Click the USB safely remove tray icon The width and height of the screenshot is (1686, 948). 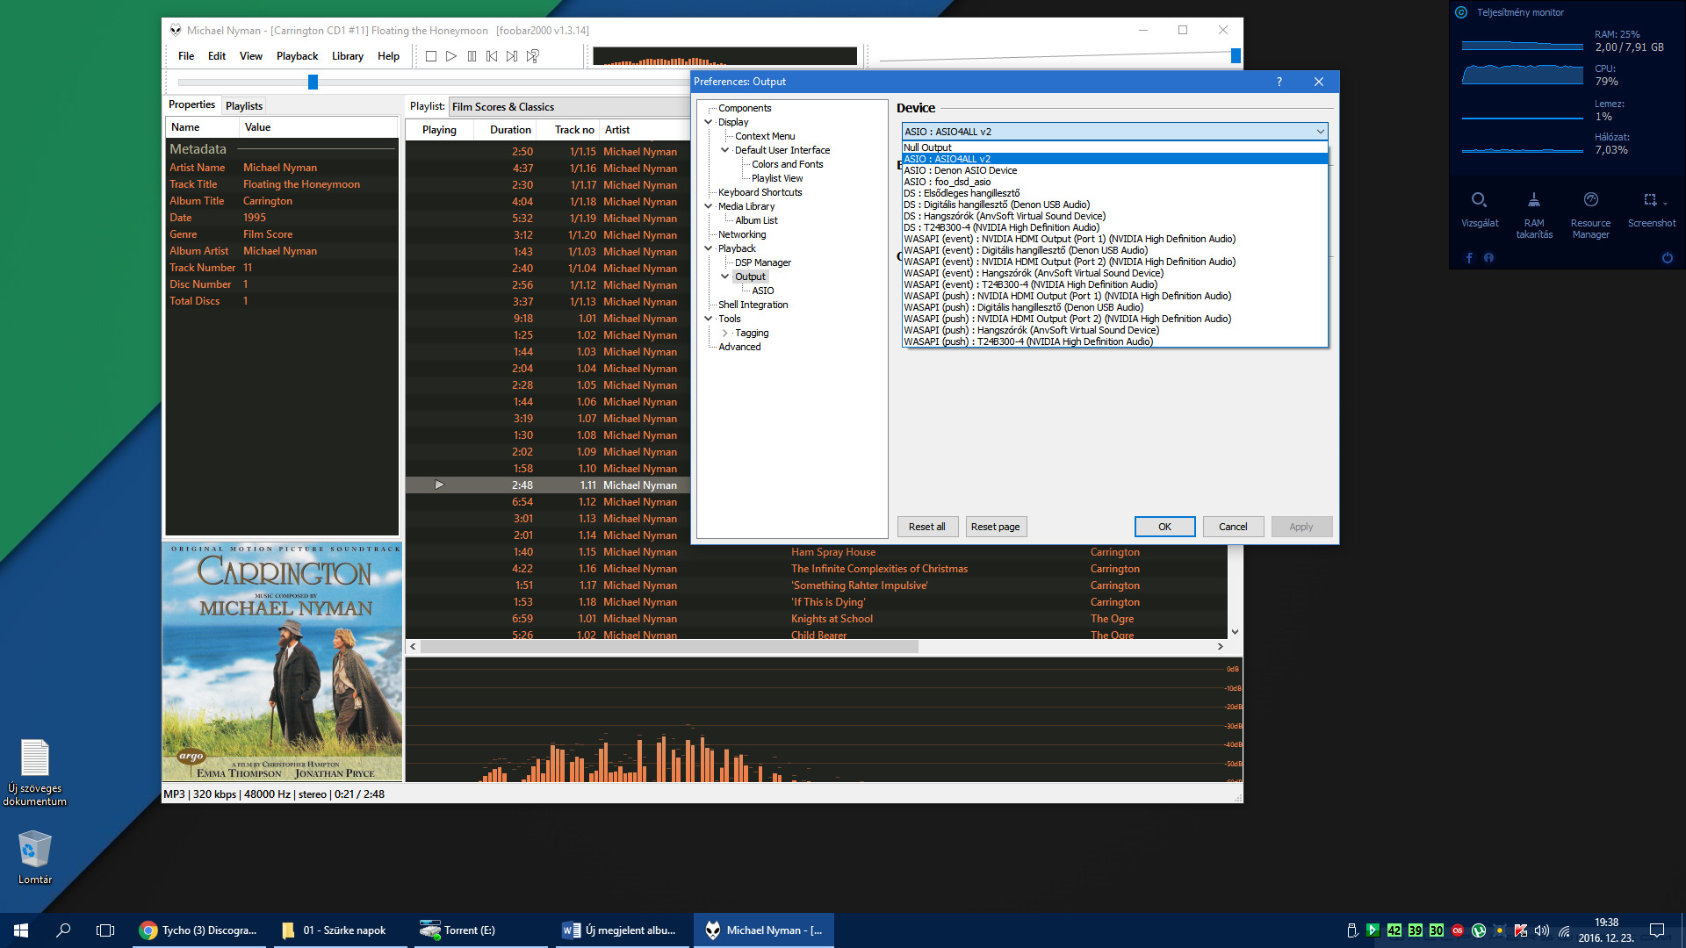(1352, 930)
